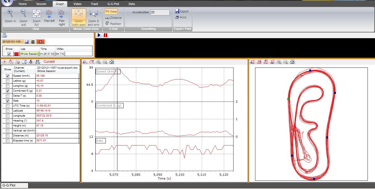
Task: Open the Track ribbon tab
Action: 95,4
